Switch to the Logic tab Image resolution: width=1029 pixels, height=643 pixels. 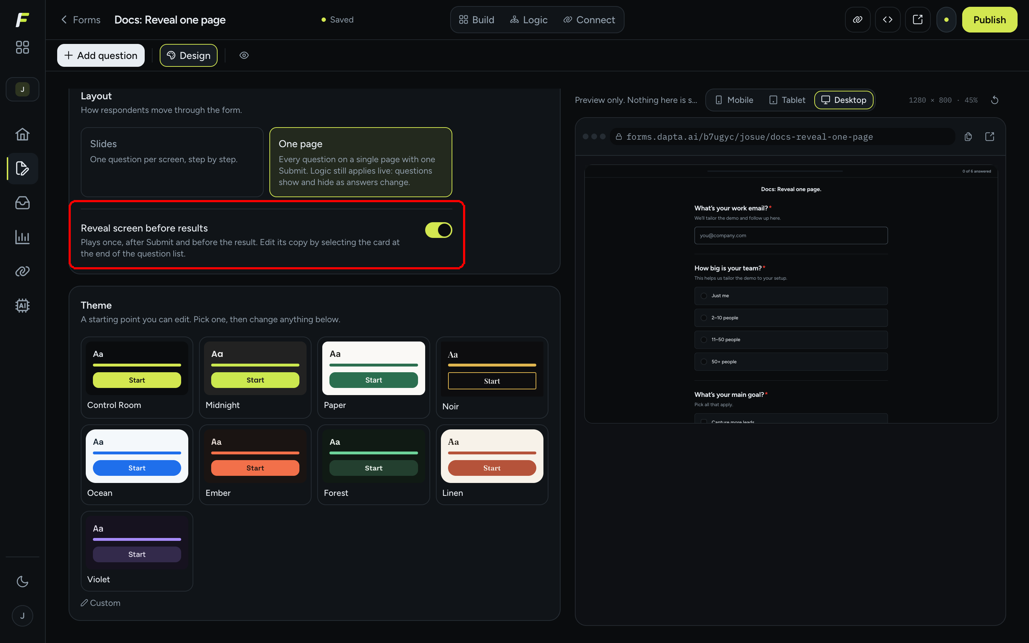click(x=528, y=20)
